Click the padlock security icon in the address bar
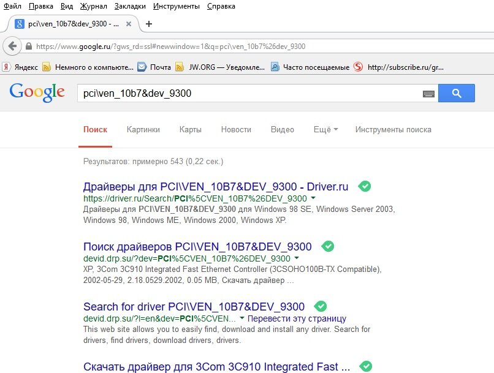Screen dimensions: 494x373 click(29, 47)
